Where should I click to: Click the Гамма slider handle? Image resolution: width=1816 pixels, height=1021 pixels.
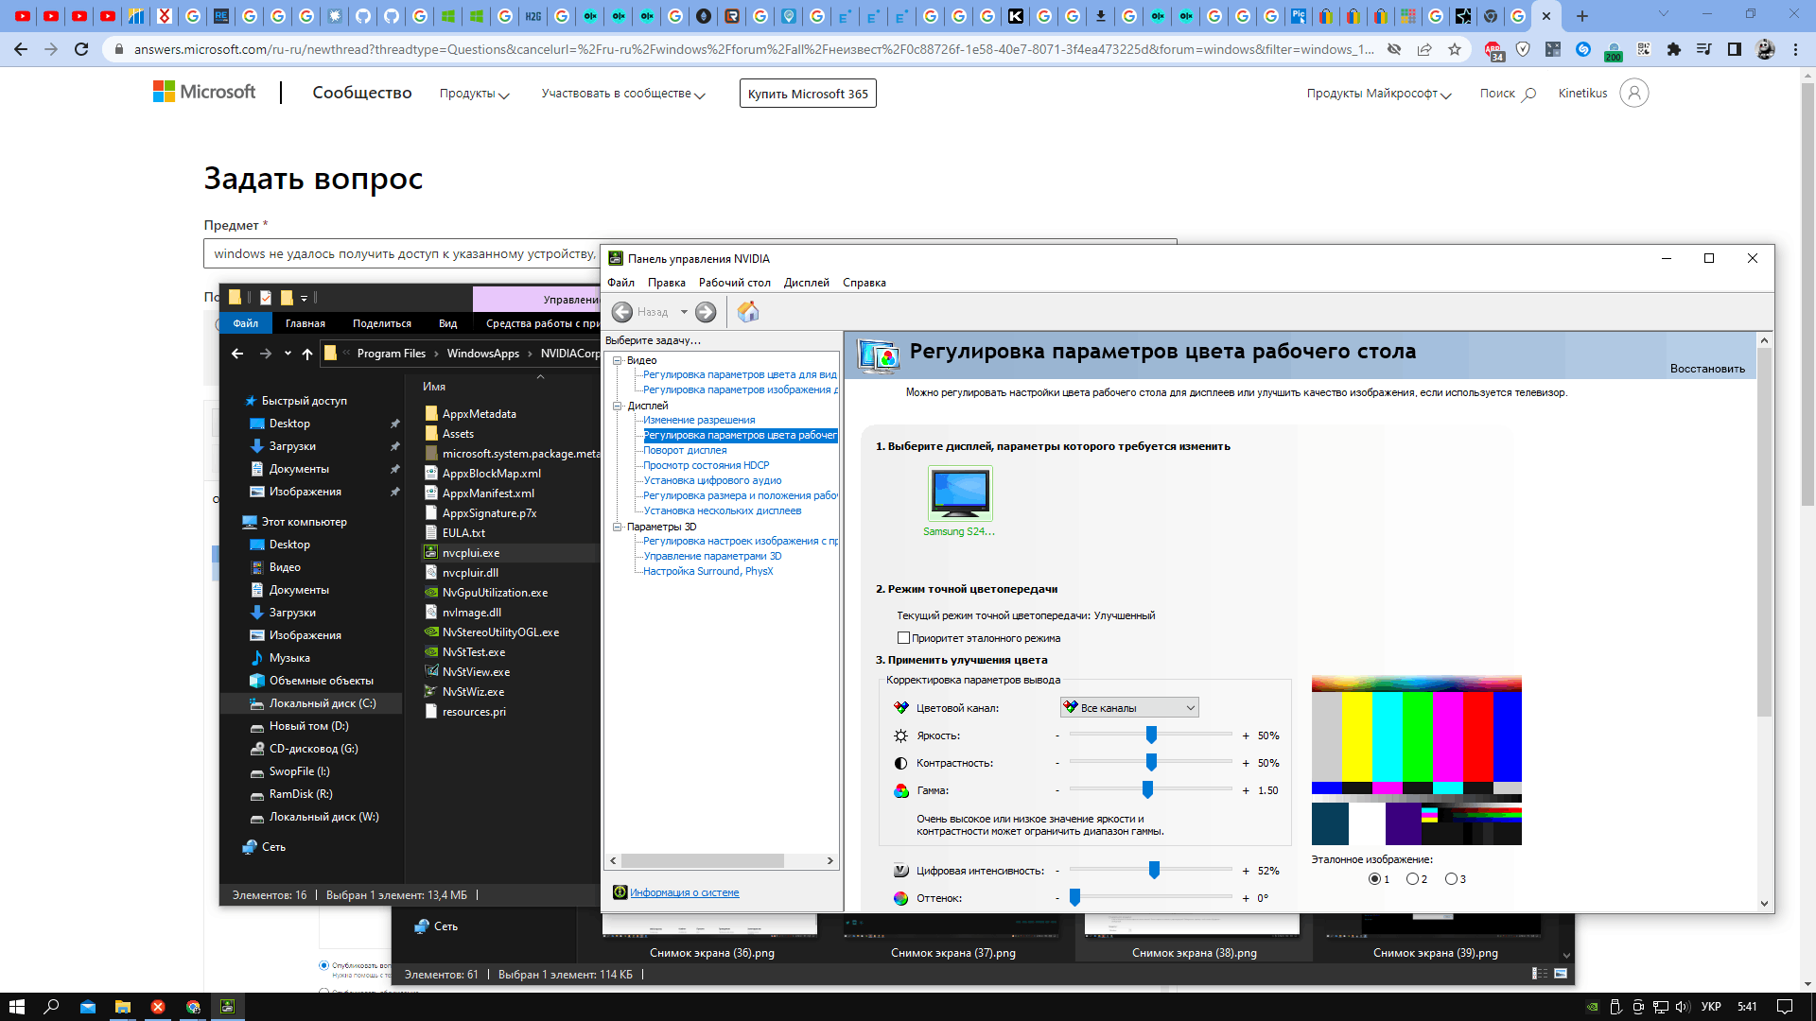[1147, 789]
